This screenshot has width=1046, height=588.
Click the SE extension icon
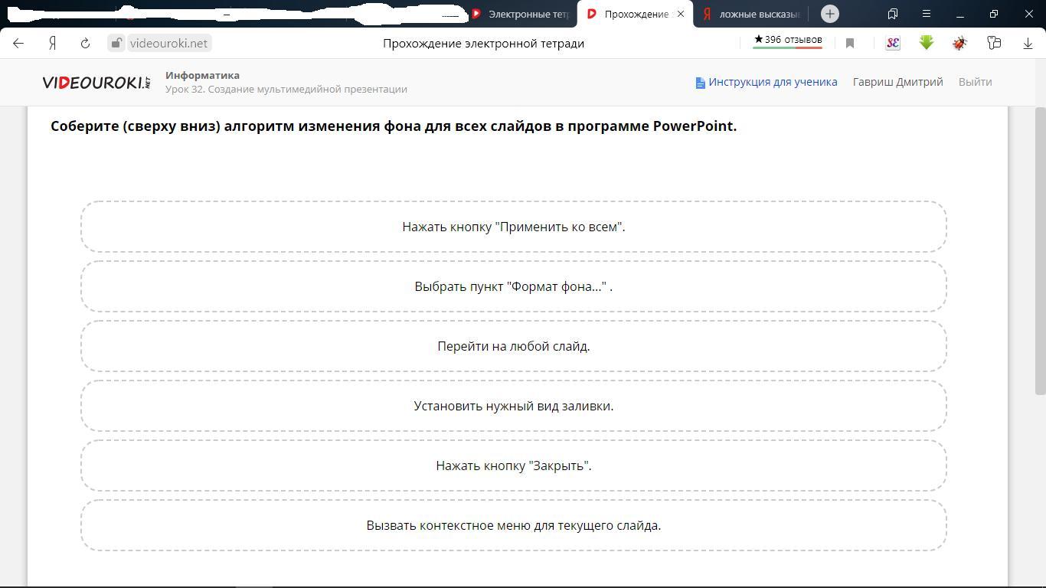[892, 44]
